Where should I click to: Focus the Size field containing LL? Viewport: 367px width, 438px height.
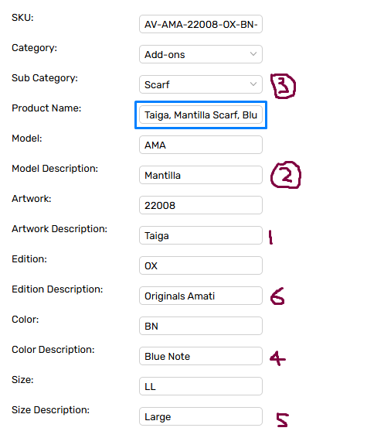(x=201, y=386)
